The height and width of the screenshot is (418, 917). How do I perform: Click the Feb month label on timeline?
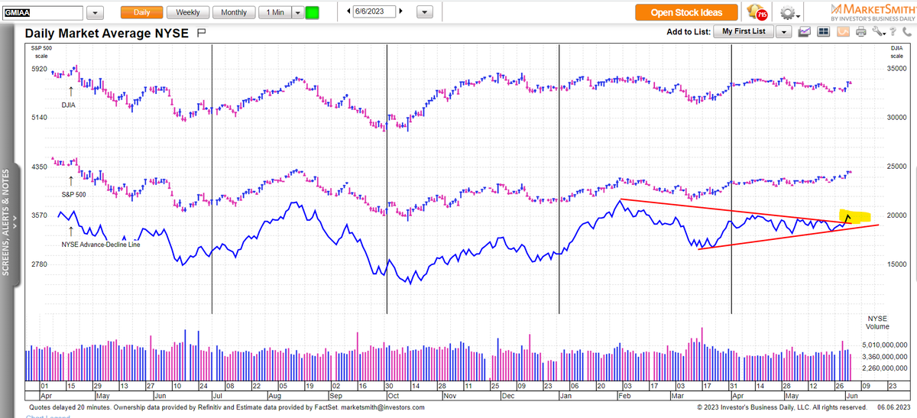tap(625, 397)
